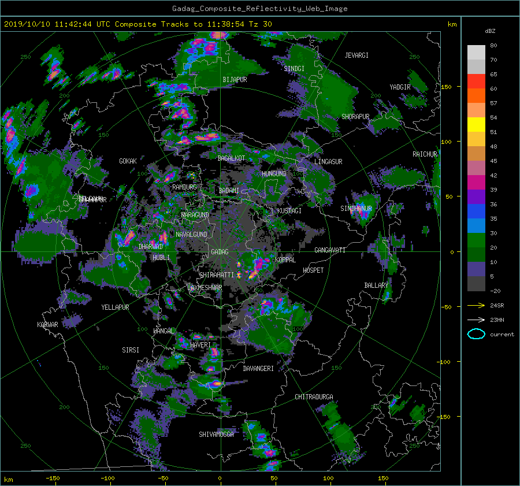Select the 20 dBZ green legend swatch

pos(476,240)
